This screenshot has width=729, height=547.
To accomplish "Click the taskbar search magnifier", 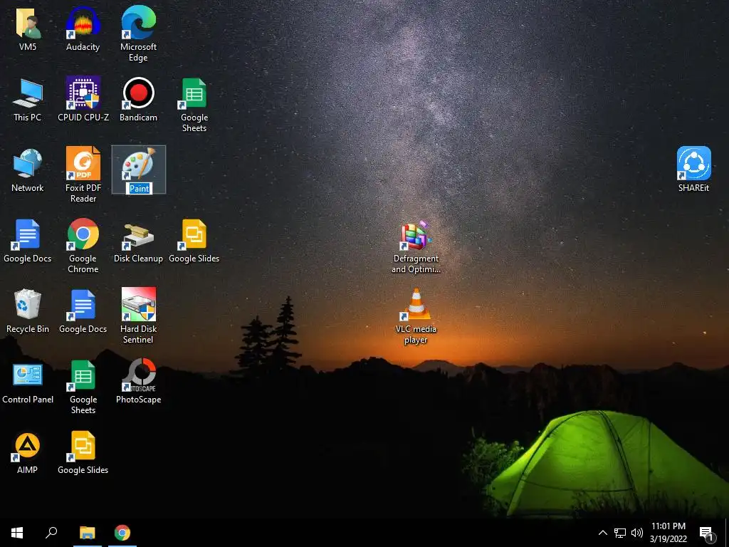I will pos(51,533).
